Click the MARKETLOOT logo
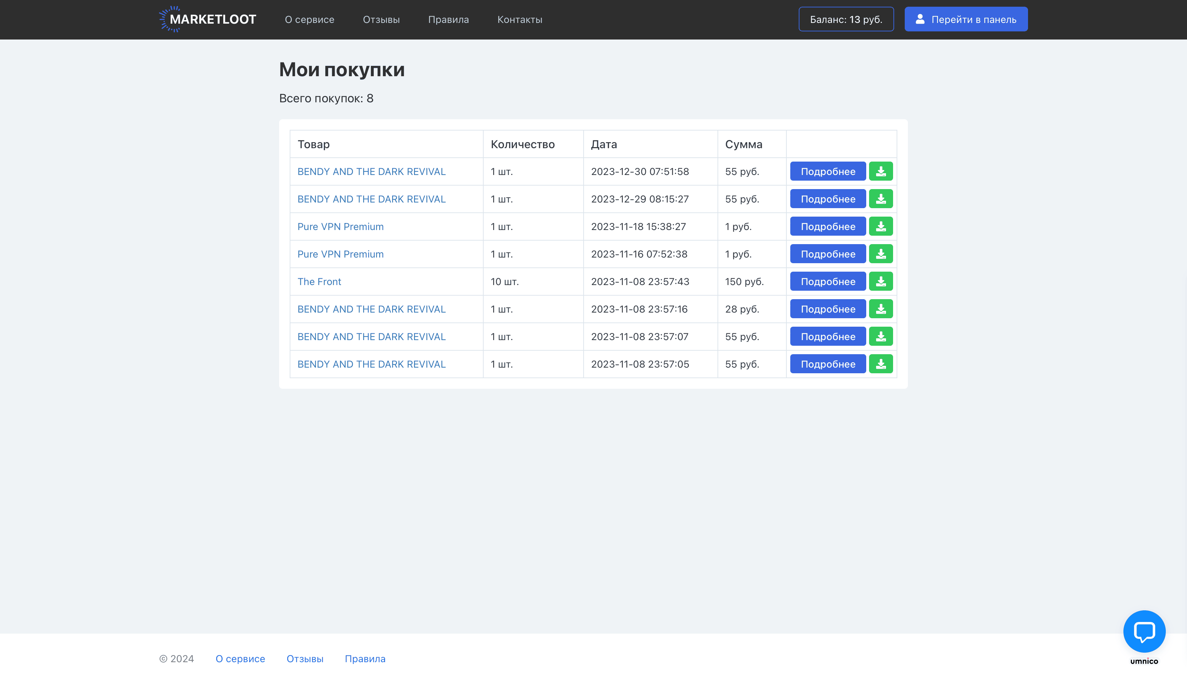1187x683 pixels. (x=208, y=19)
